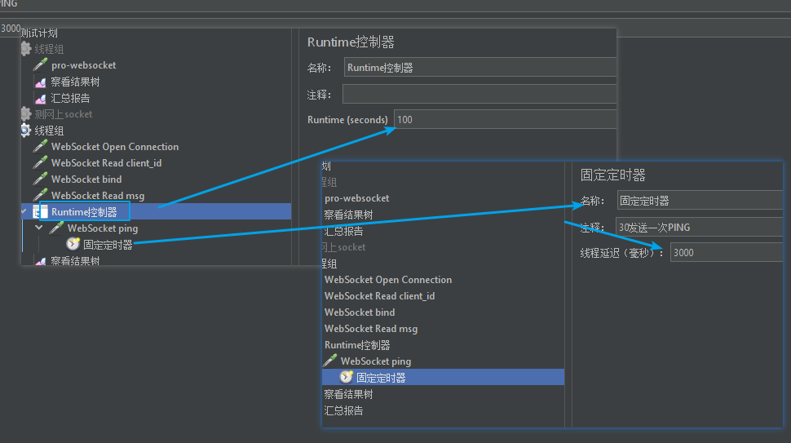Image resolution: width=791 pixels, height=443 pixels.
Task: Select the highlighted 固定定时器 row label
Action: coord(381,378)
